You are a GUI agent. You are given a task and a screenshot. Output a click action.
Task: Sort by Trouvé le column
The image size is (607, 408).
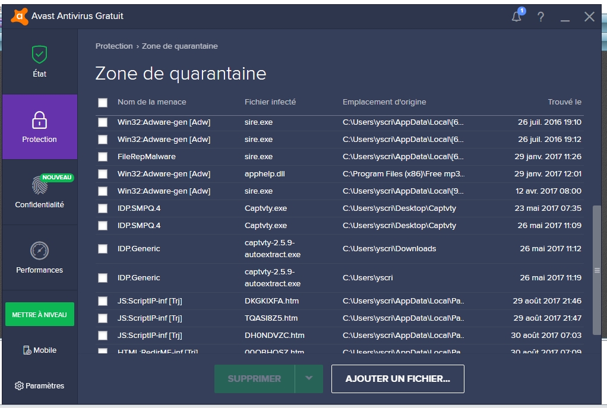click(x=564, y=102)
